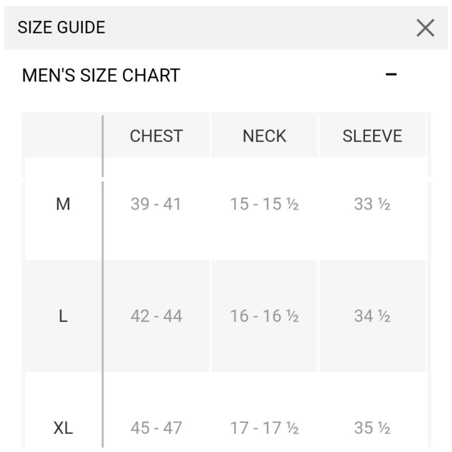Select the NECK column header
Viewport: 452px width, 452px height.
click(264, 136)
